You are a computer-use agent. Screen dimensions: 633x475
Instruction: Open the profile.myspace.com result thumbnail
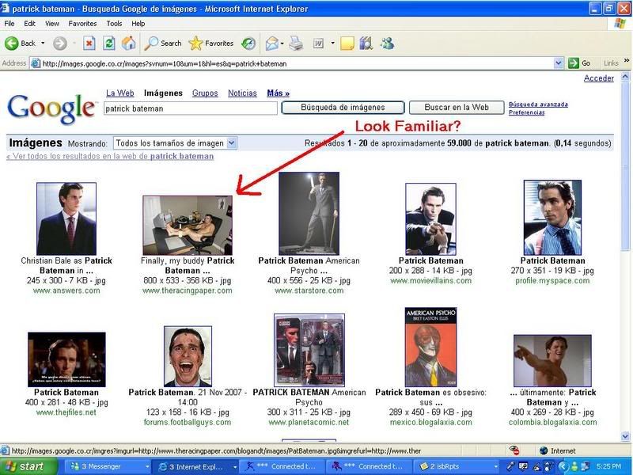(x=552, y=218)
